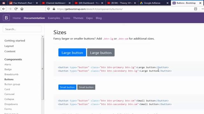Close the (9) 041 - Theory tab
Screen dimensions: 204x114
click(x=135, y=3)
